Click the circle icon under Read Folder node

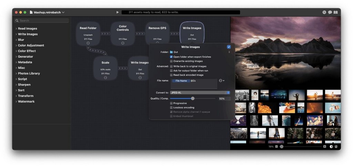point(88,43)
